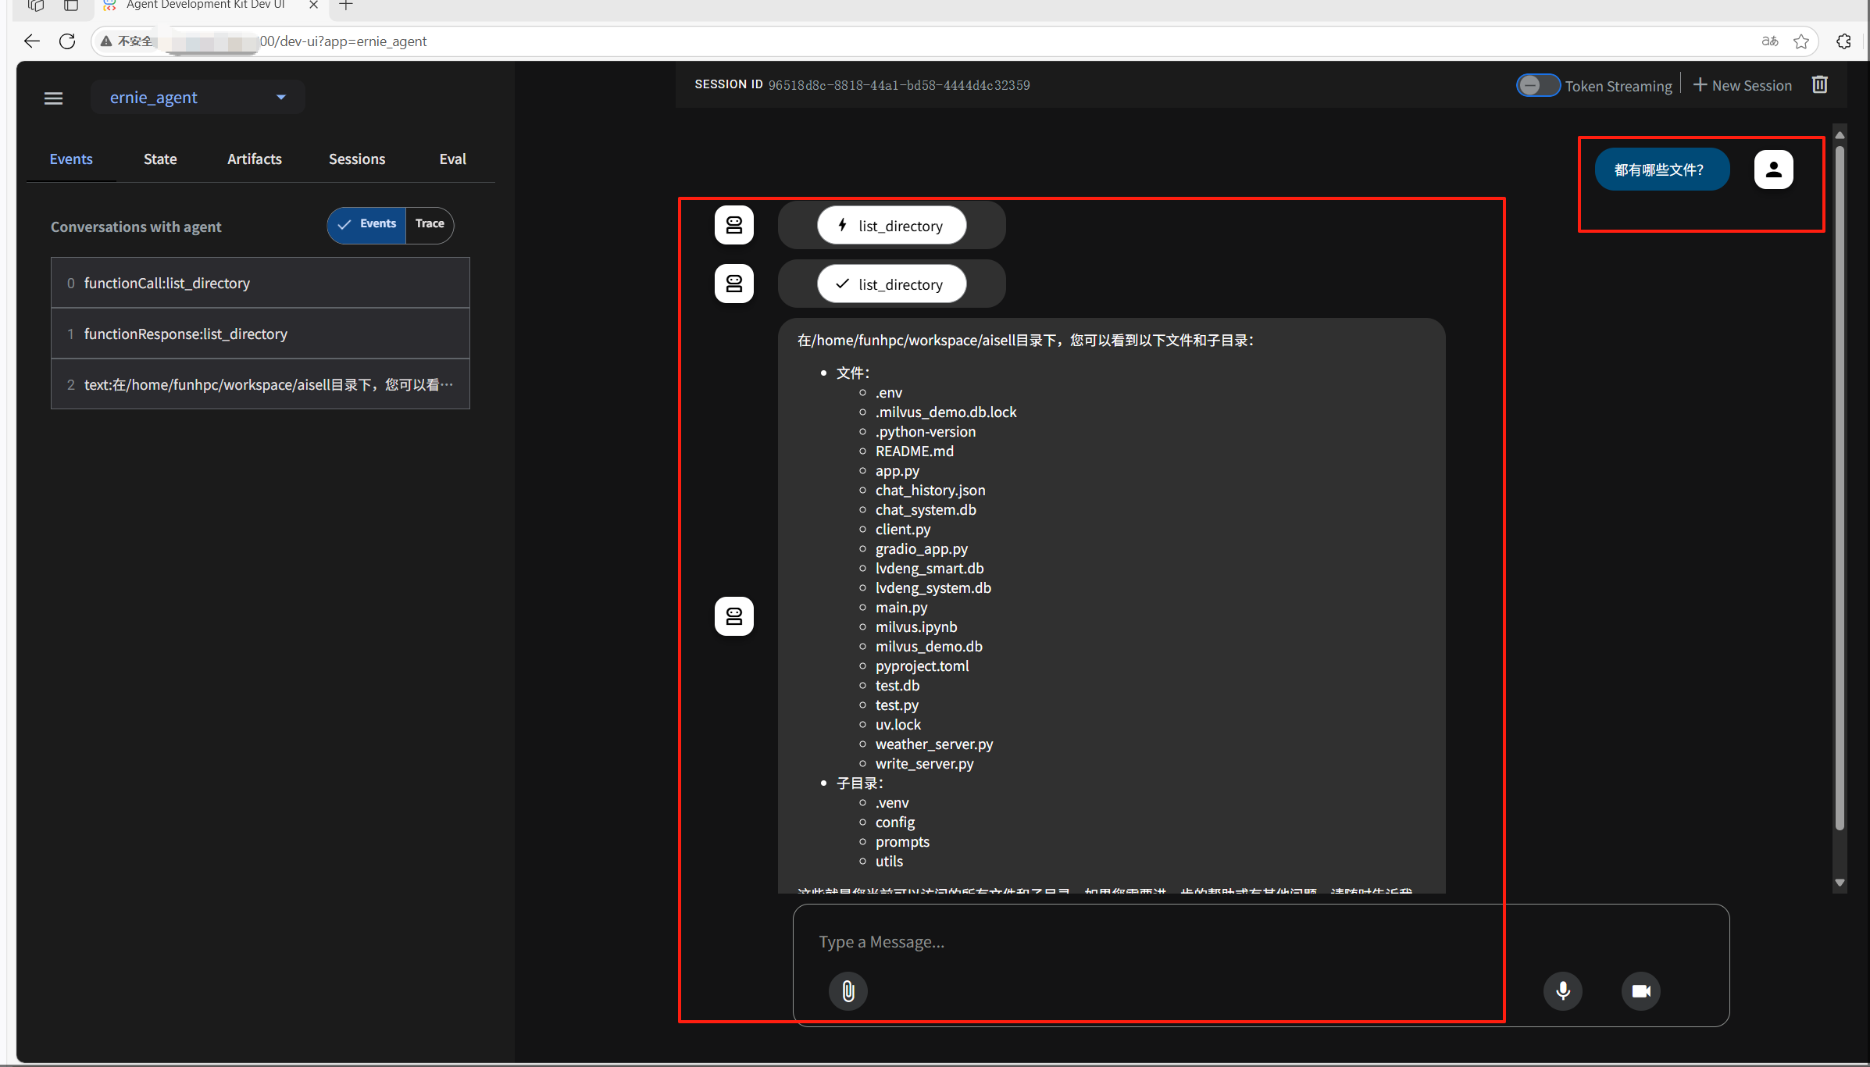Start video input with the camera icon
Screen dimensions: 1870x1067
(1640, 990)
